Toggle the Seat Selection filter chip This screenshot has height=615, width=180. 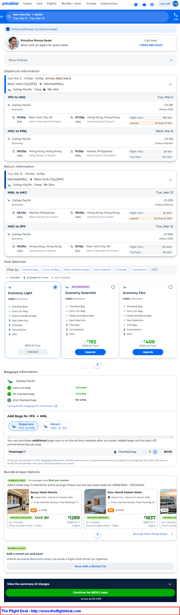[x=103, y=270]
